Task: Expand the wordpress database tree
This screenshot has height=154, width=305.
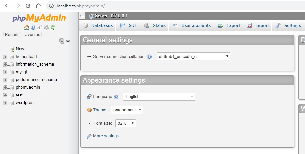Action: [5, 103]
